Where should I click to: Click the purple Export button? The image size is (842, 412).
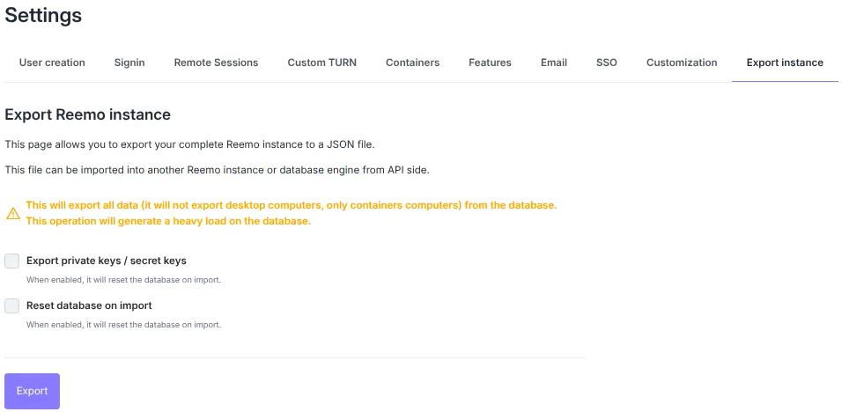pos(33,391)
